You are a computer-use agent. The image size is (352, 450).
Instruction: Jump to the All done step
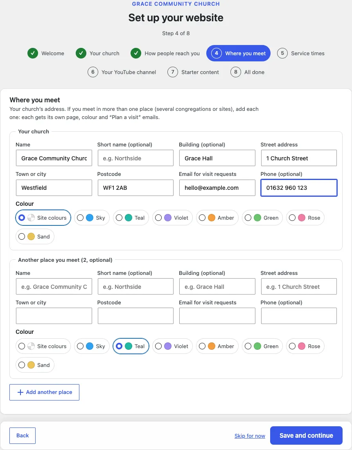(248, 72)
